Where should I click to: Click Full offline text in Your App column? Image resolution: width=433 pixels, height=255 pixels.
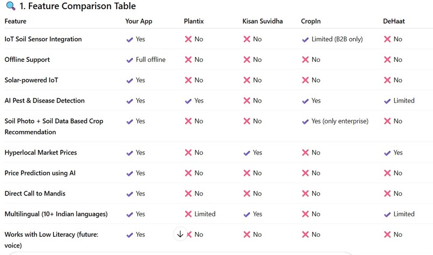[150, 60]
